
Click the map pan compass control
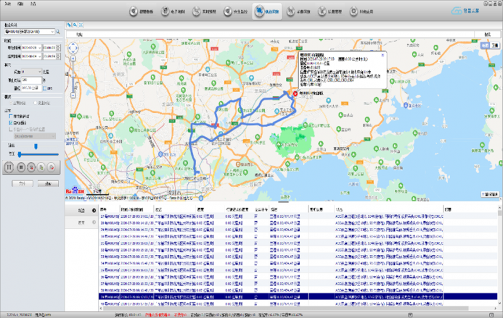74,48
